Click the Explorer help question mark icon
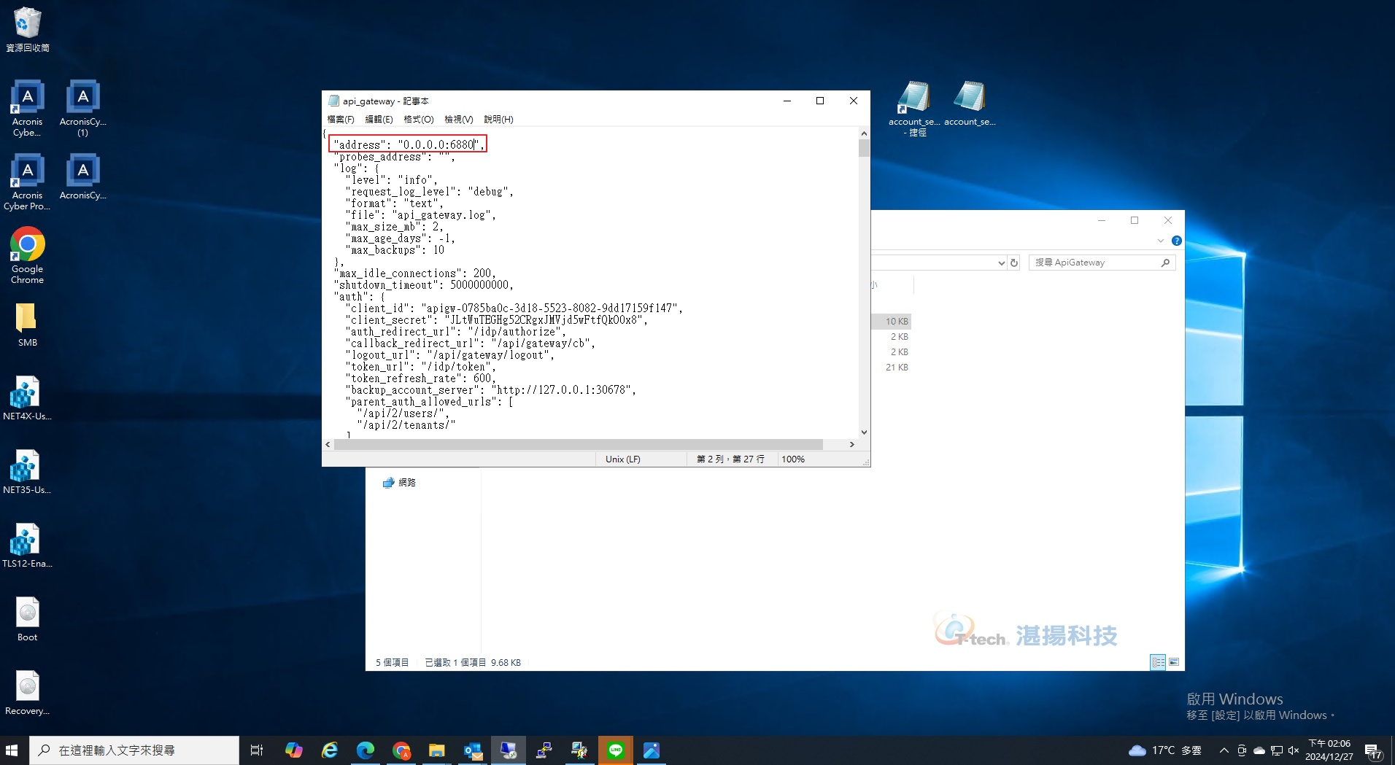Viewport: 1395px width, 765px height. click(x=1176, y=241)
